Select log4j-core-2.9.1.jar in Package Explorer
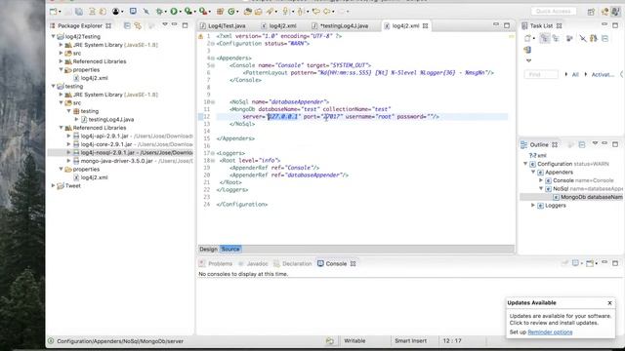 coord(106,144)
